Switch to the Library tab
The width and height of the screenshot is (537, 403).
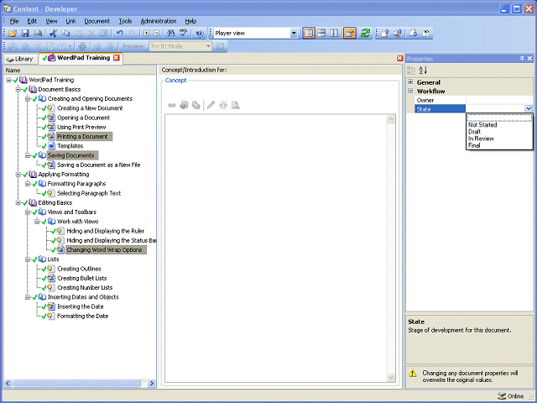[20, 59]
